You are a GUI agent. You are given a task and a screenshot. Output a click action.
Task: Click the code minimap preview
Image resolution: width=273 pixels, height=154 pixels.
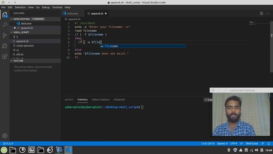259,24
